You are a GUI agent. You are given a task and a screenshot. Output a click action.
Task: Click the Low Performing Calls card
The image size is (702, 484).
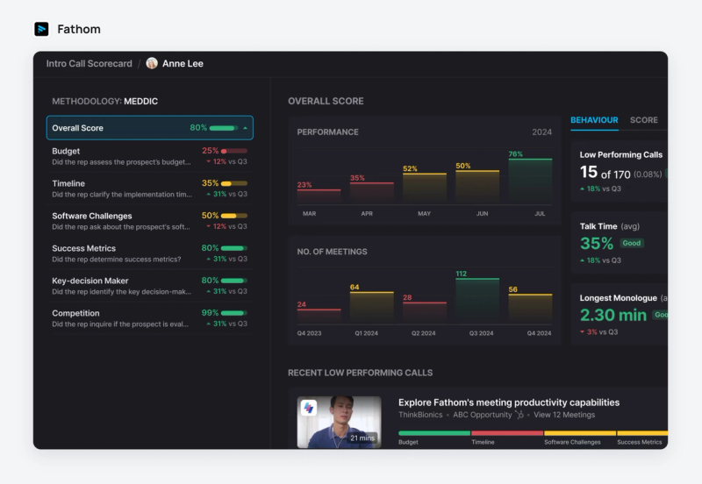620,172
